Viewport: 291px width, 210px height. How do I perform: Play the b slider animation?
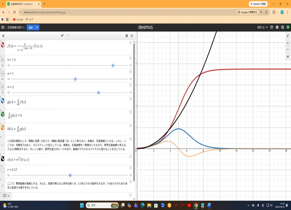tap(3, 87)
